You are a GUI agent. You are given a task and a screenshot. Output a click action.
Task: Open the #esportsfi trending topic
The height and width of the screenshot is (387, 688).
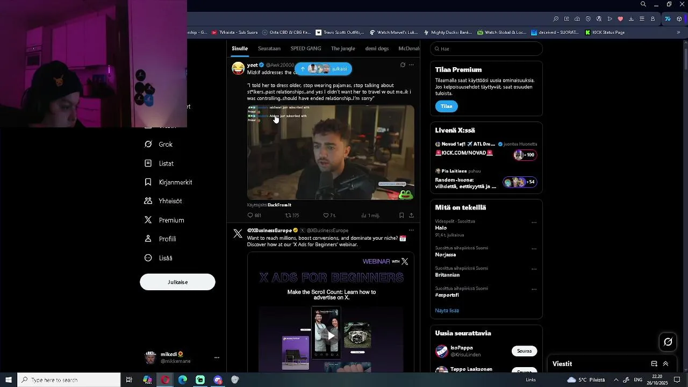click(x=447, y=295)
